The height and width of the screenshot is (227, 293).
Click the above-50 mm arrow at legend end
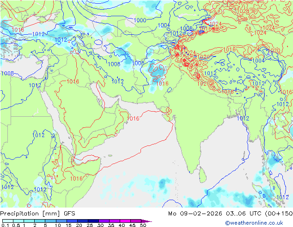point(146,221)
